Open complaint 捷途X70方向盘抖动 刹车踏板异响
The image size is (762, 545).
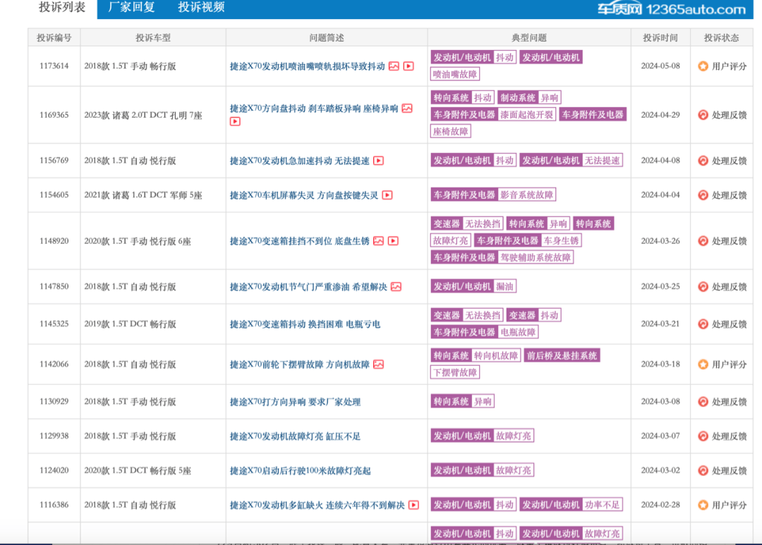(x=314, y=109)
